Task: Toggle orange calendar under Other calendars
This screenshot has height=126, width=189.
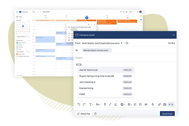Action: pos(17,54)
